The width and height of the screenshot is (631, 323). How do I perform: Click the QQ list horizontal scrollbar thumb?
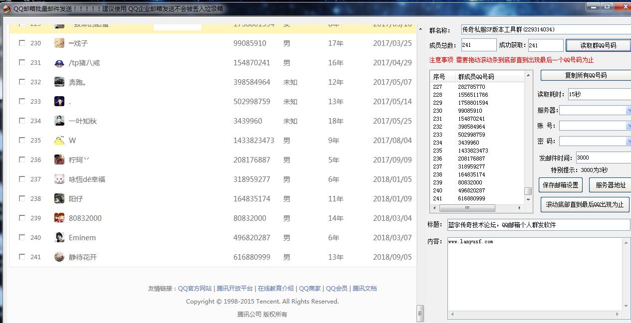pos(467,207)
